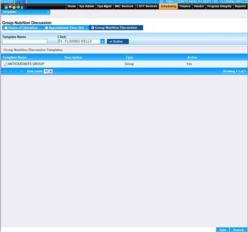The height and width of the screenshot is (232, 248).
Task: Open the Clinic dropdown list
Action: click(x=102, y=41)
